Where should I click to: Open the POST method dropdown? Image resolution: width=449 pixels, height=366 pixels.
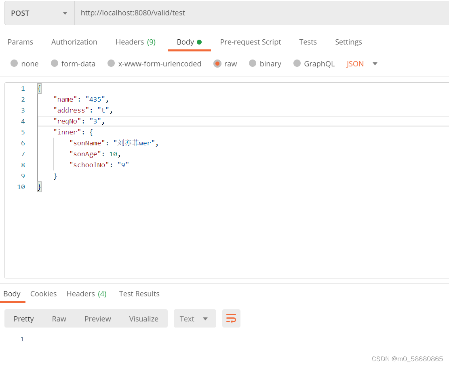[40, 13]
